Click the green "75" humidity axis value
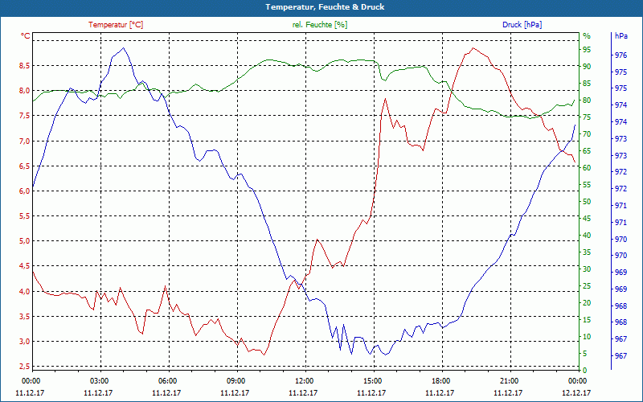The height and width of the screenshot is (402, 643). pos(587,117)
